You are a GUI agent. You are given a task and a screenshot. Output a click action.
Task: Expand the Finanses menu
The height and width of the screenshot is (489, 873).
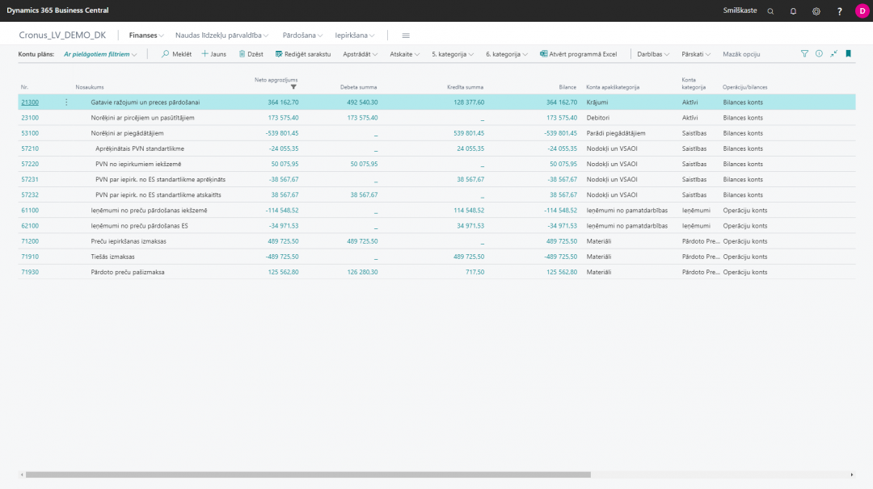[146, 36]
